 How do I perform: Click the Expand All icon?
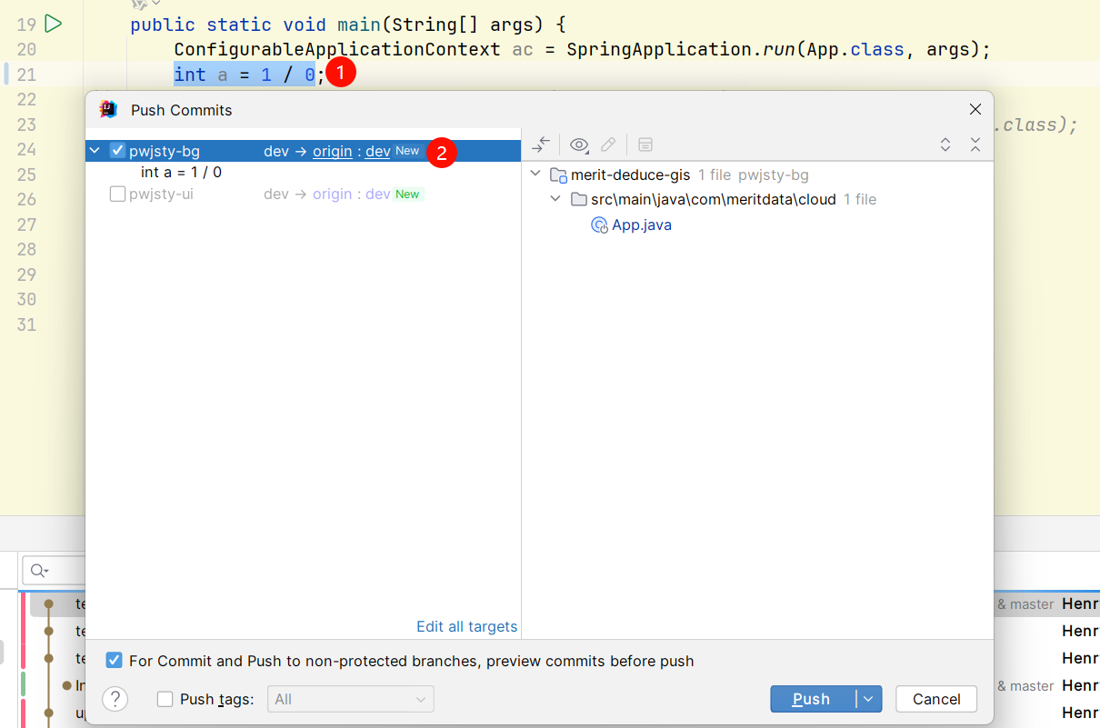click(x=945, y=145)
